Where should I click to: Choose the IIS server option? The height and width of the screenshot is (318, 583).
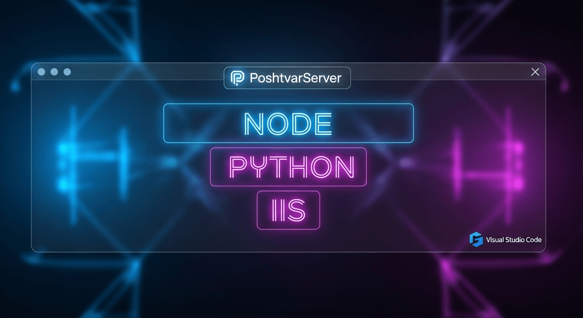coord(288,210)
